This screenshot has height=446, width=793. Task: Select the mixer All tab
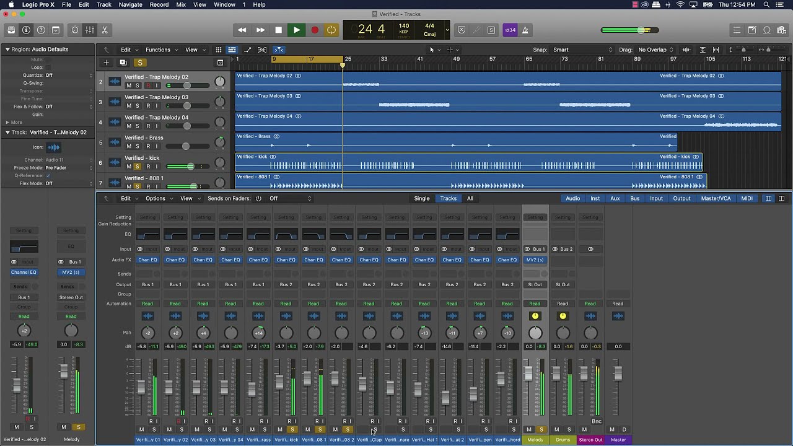(x=470, y=198)
